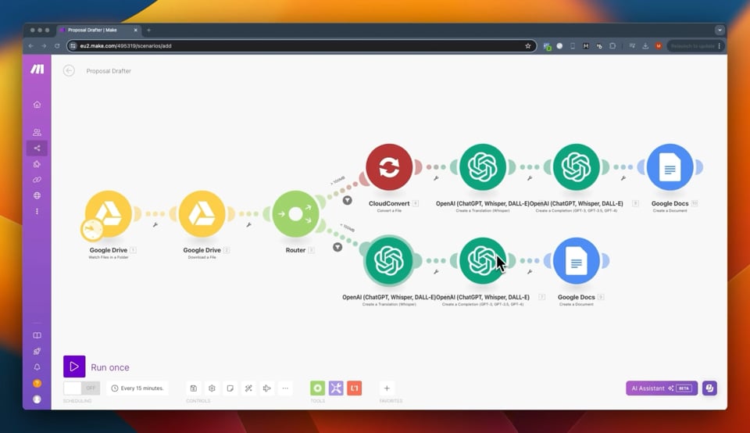Select the Router module

point(295,214)
